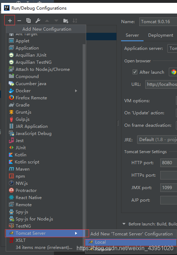Open the Chrome browser selector dropdown
This screenshot has width=177, height=255.
(x=173, y=72)
